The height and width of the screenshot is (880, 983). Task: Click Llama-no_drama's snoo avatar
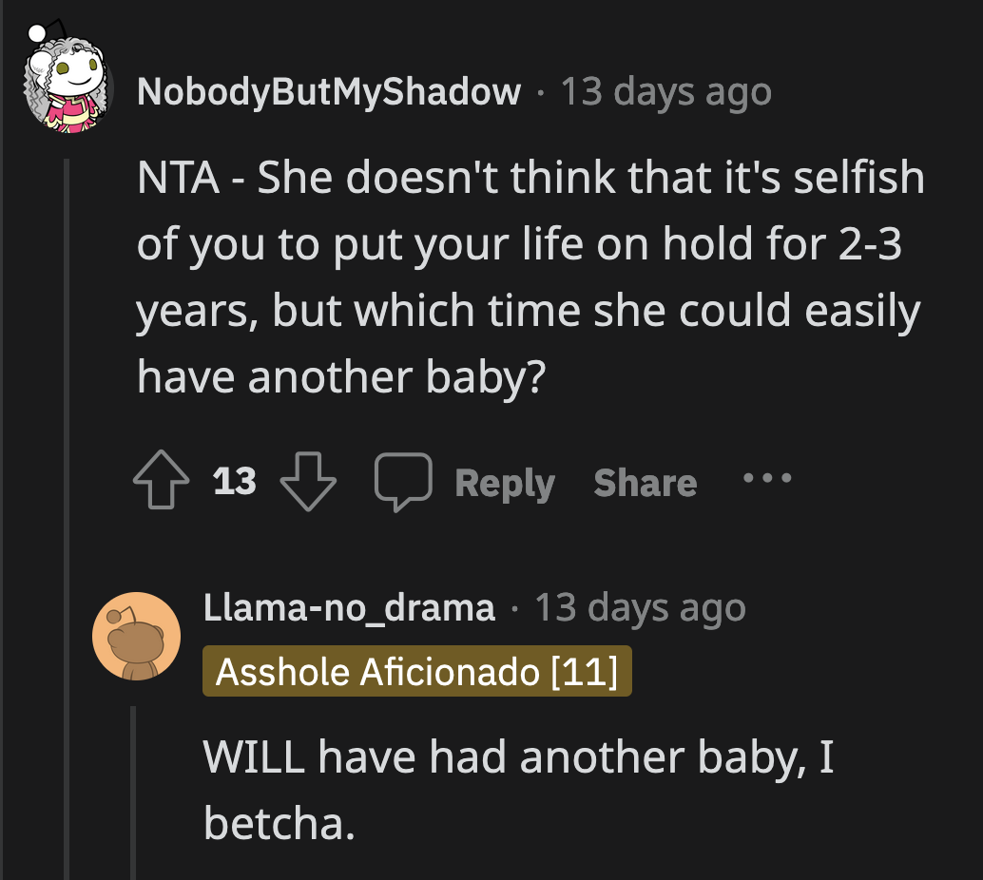coord(136,635)
